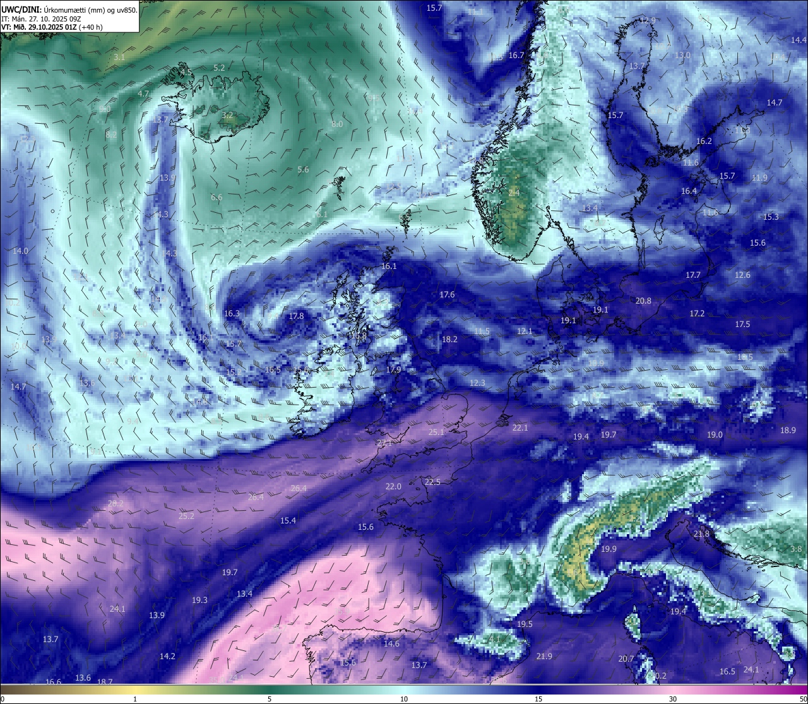Click the 17.2 value label
The image size is (808, 704).
[697, 314]
